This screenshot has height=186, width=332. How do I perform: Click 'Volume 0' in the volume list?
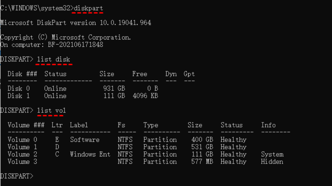click(22, 140)
